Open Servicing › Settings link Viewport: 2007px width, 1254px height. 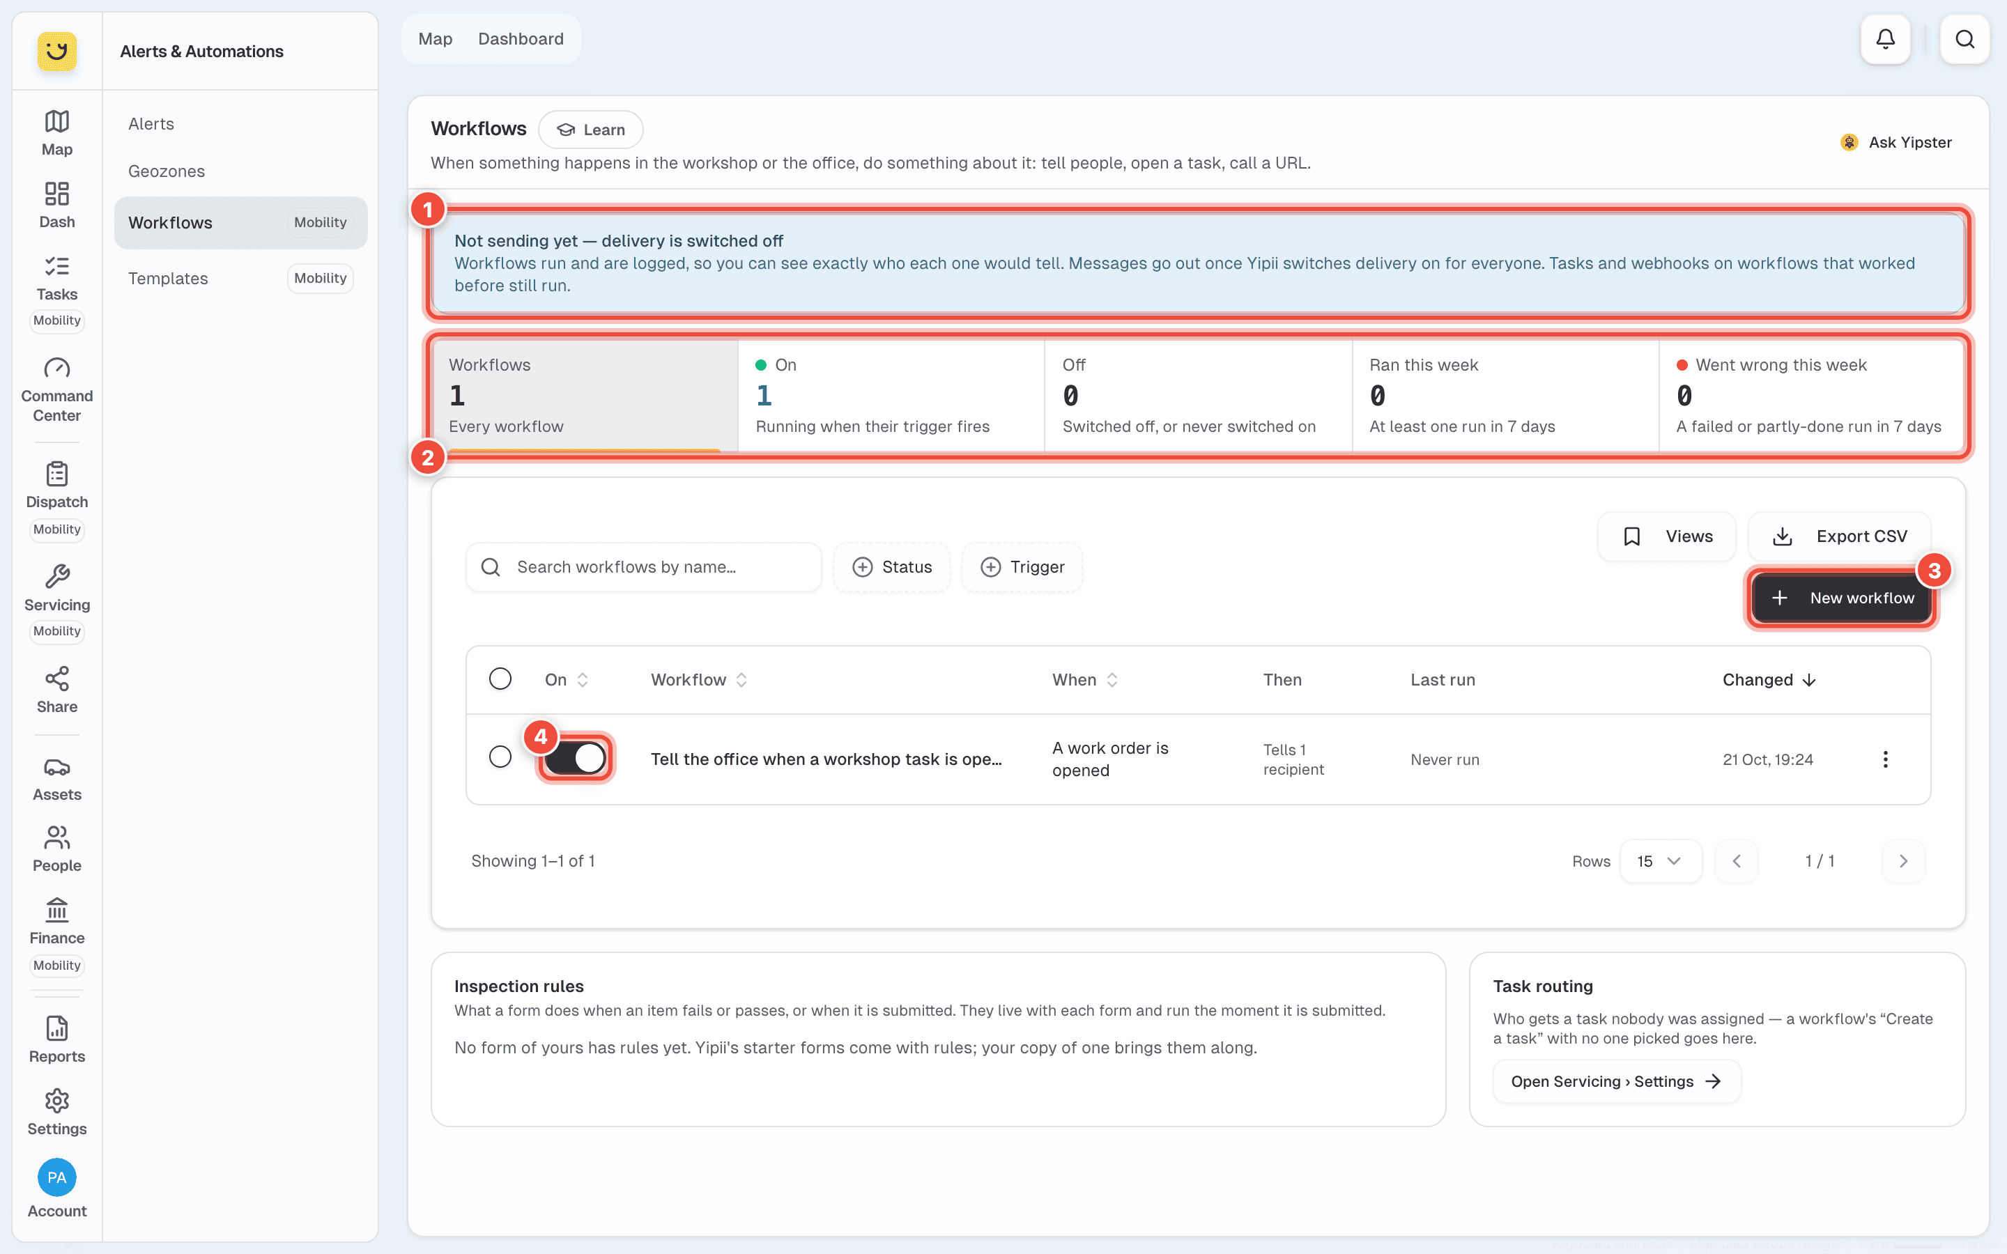1616,1081
